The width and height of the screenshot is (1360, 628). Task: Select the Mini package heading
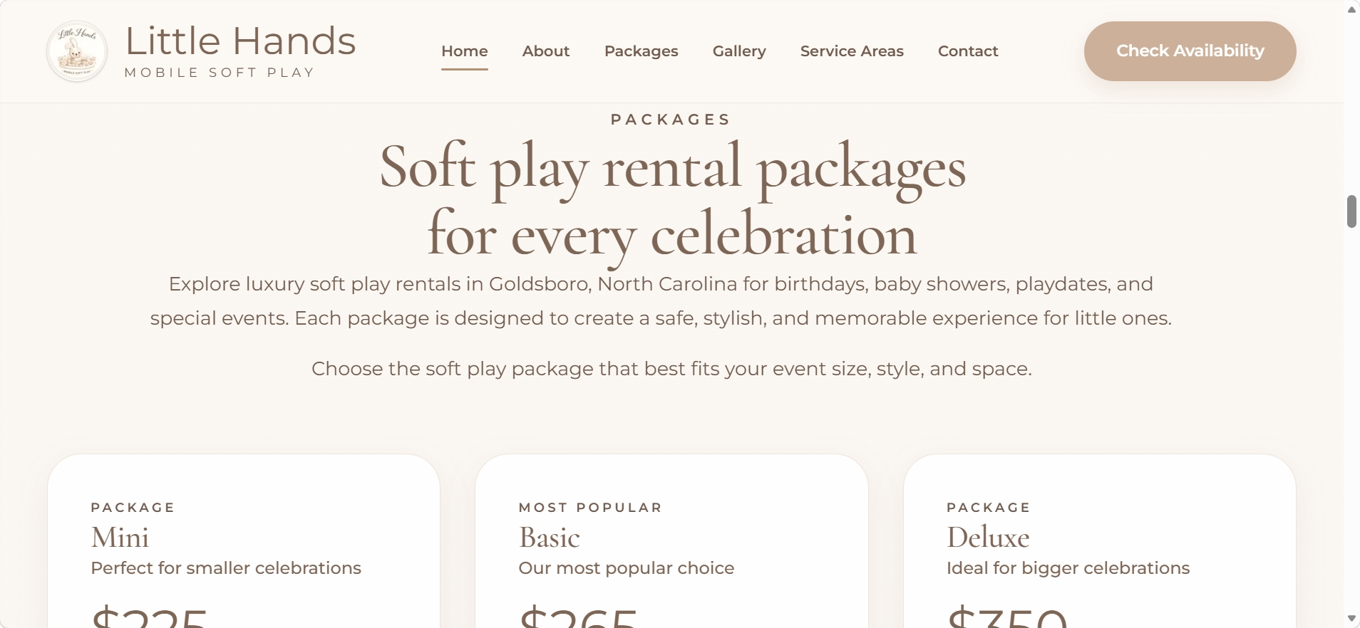120,538
